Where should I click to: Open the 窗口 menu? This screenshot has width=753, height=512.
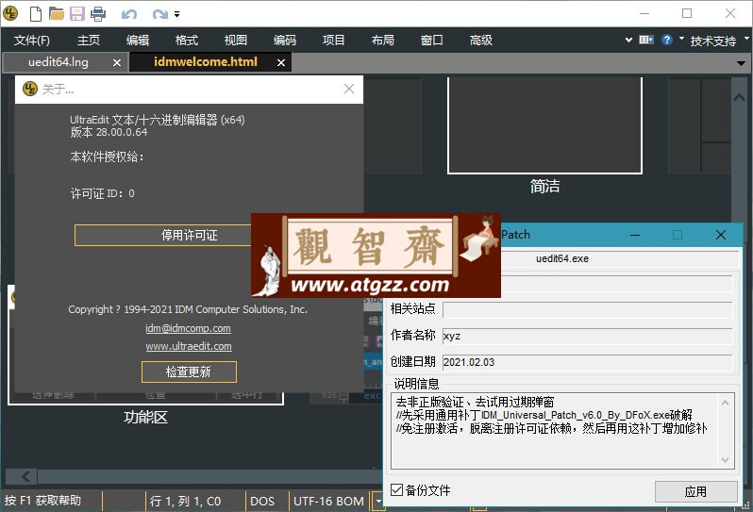[x=432, y=41]
